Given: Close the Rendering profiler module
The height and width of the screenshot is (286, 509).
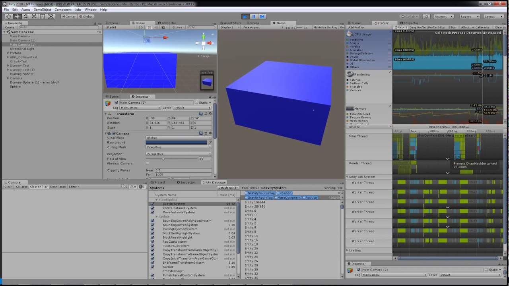Looking at the screenshot, I should coord(390,72).
